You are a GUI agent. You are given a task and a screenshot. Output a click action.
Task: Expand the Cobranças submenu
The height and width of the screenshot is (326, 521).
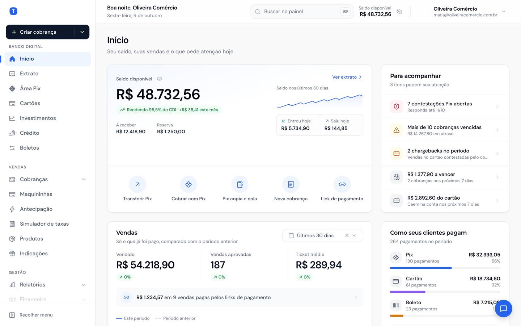(x=84, y=179)
